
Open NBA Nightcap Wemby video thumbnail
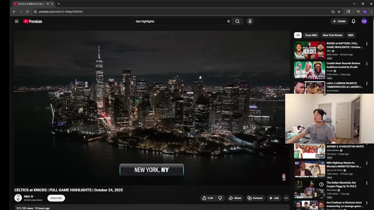click(309, 169)
